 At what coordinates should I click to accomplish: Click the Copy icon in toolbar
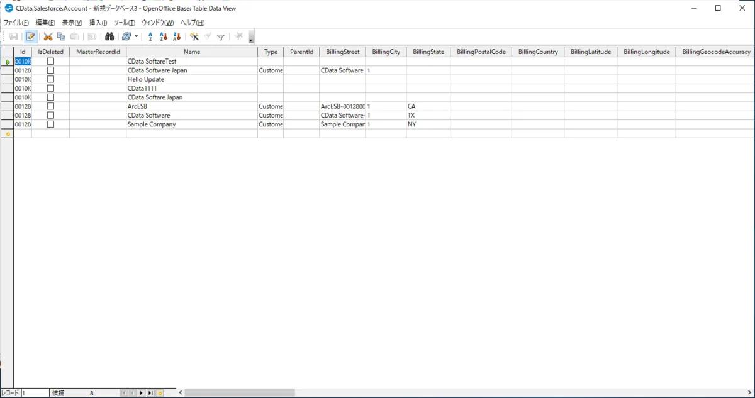click(x=61, y=37)
